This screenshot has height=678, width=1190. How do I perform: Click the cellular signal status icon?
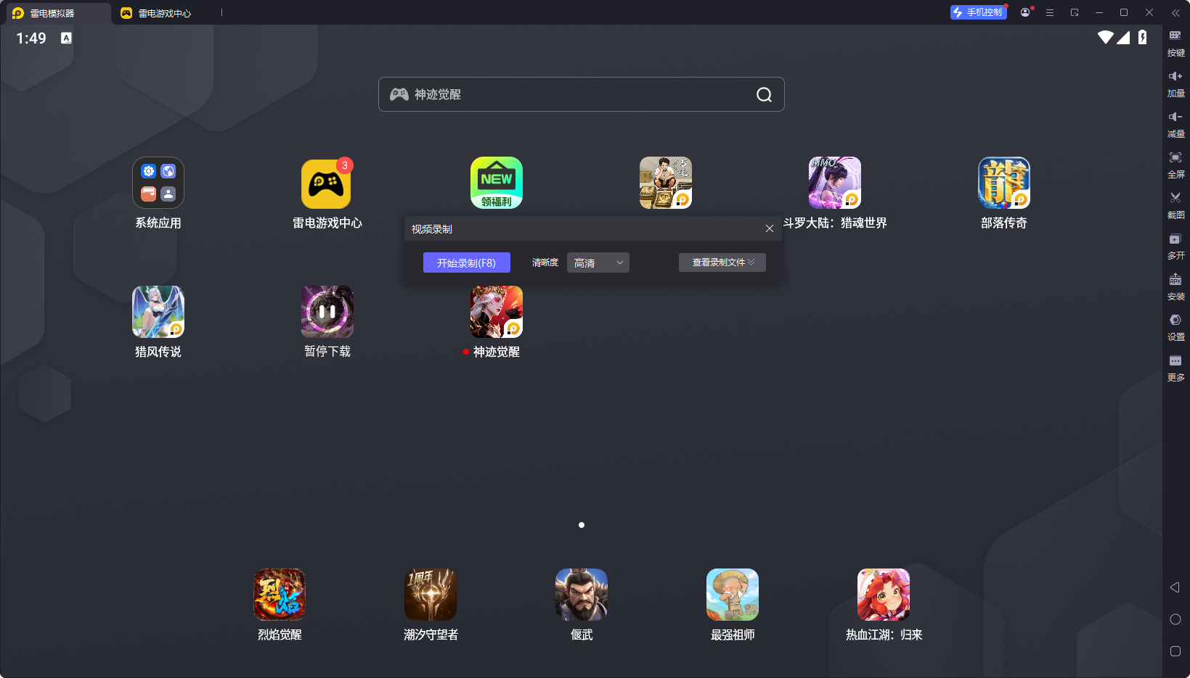point(1123,37)
